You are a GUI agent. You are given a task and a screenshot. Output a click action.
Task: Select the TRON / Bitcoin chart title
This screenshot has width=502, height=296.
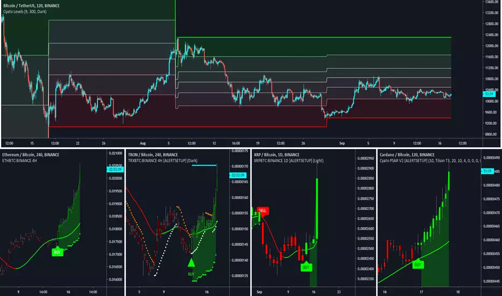(x=153, y=154)
